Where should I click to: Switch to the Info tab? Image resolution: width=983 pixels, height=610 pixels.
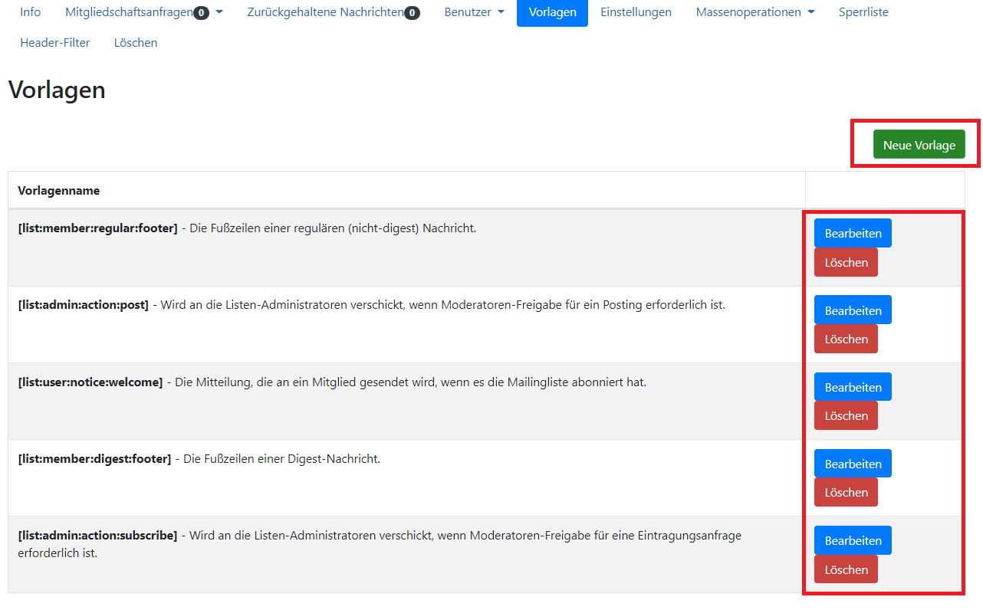[x=30, y=12]
